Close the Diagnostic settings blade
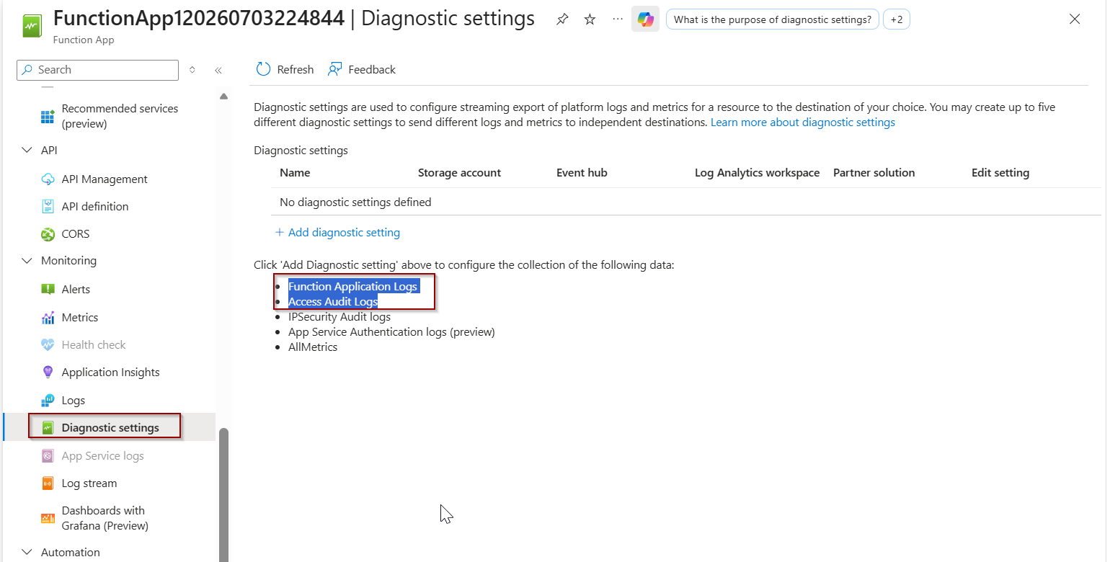The image size is (1110, 562). click(x=1075, y=19)
